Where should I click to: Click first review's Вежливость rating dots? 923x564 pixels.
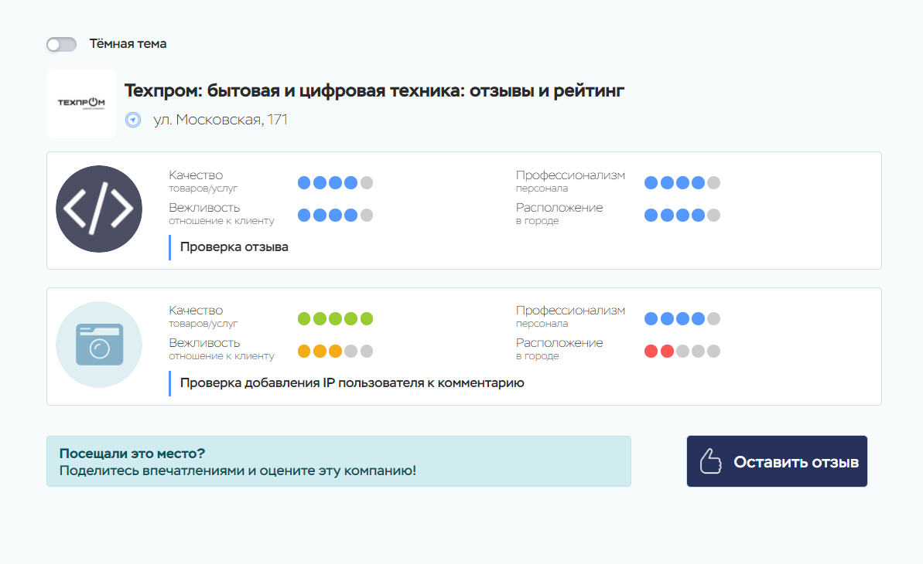click(x=335, y=215)
